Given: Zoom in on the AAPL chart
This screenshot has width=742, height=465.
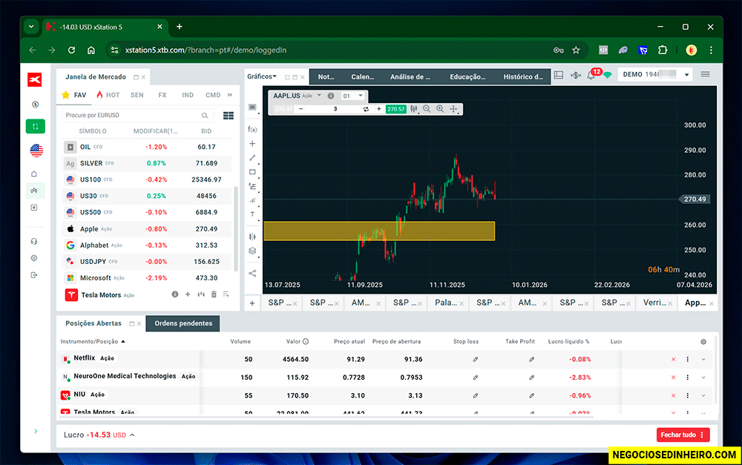Looking at the screenshot, I should click(440, 109).
